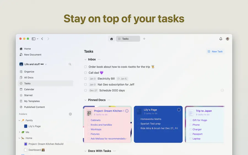Screen dimensions: 248x155
Task: Go forward with the right arrow
Action: pyautogui.click(x=48, y=39)
